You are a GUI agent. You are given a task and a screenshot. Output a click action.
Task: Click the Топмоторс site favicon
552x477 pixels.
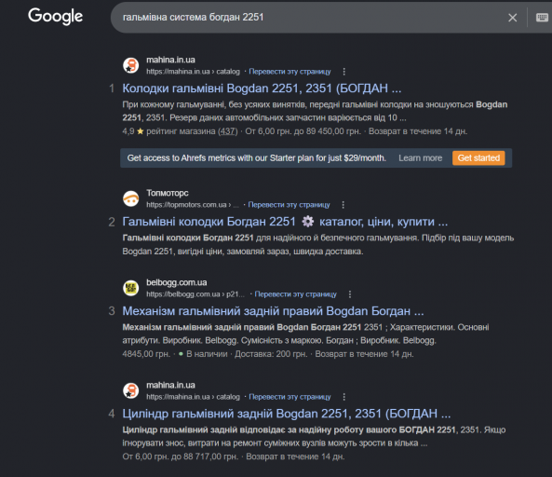click(x=131, y=198)
